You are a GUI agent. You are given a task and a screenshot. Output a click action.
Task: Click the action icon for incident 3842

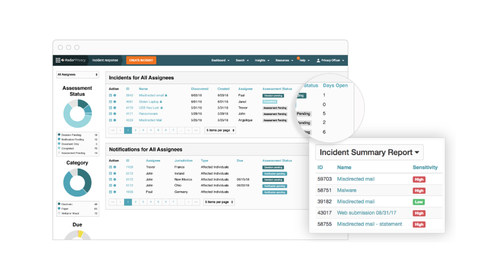tap(110, 95)
